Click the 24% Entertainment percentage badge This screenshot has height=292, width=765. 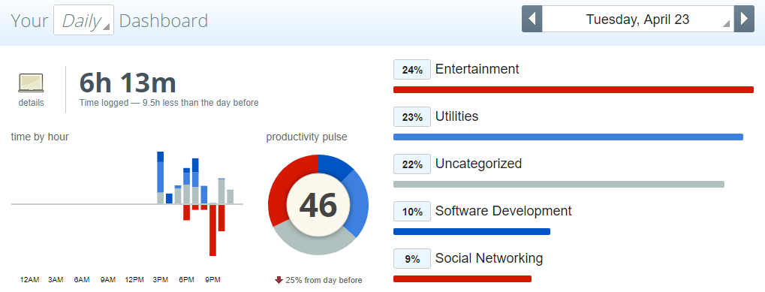click(412, 70)
